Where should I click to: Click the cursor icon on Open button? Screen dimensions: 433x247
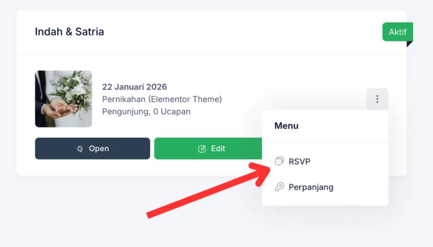click(x=80, y=149)
